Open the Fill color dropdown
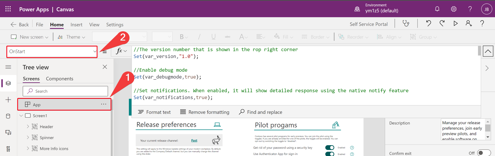The height and width of the screenshot is (156, 495). 284,37
